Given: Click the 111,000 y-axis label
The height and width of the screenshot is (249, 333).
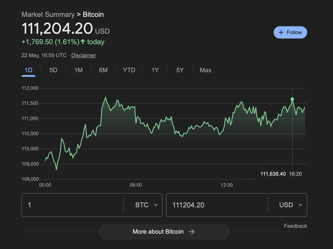Looking at the screenshot, I should 30,119.
